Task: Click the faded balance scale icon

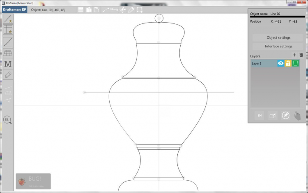Action: point(8,100)
